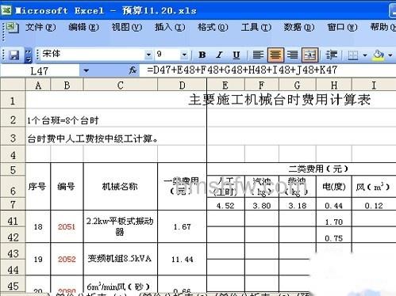The height and width of the screenshot is (296, 396).
Task: Open the 视图(V) menu
Action: [x=127, y=27]
